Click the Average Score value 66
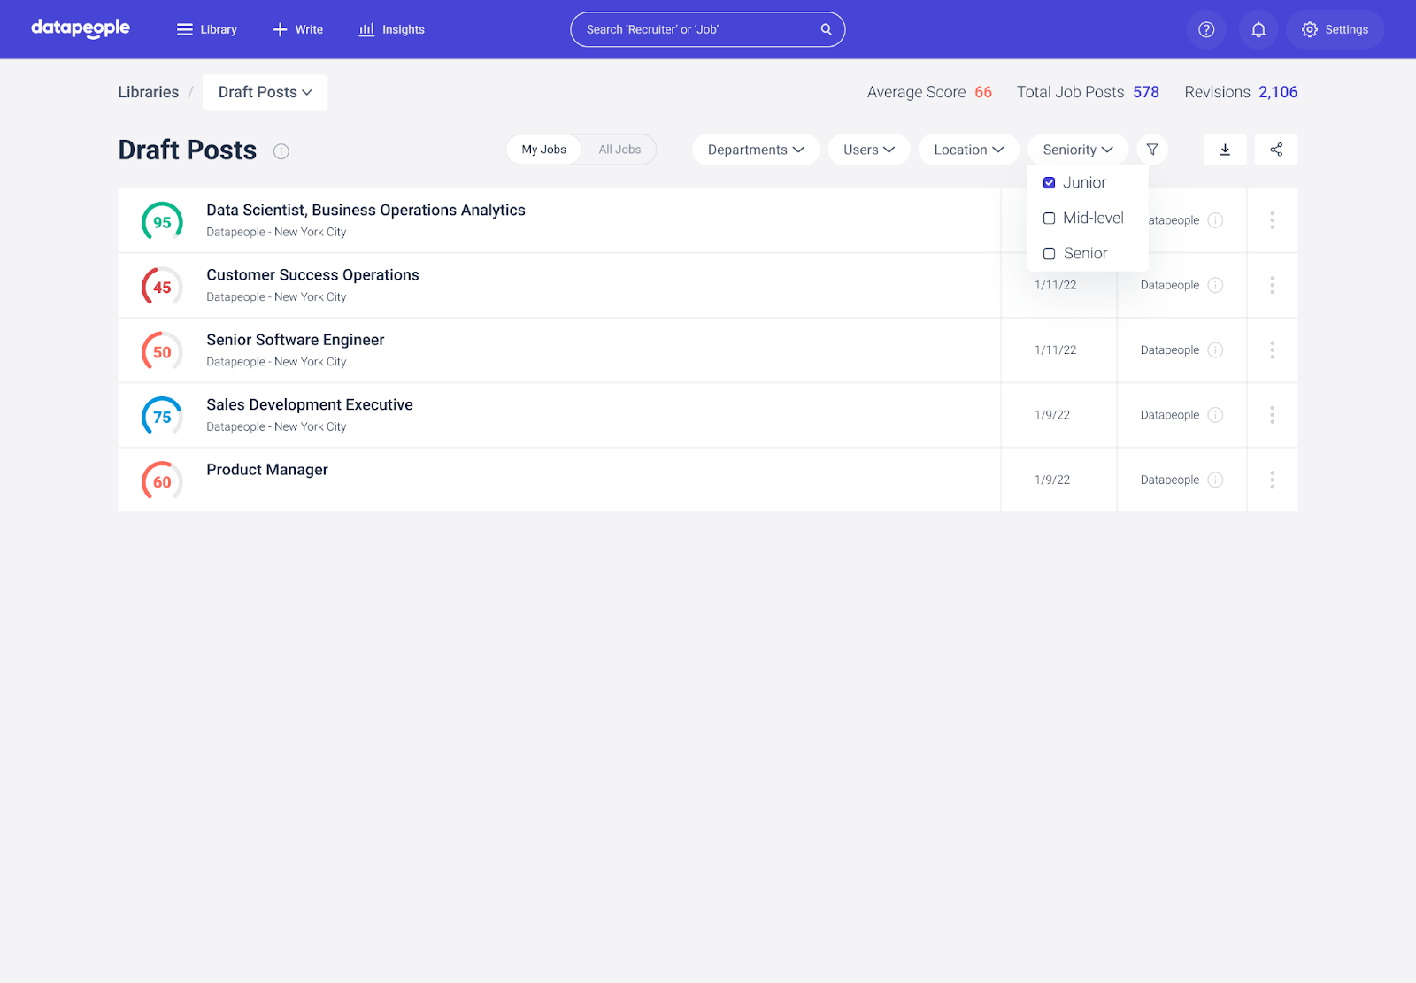The height and width of the screenshot is (983, 1416). [x=983, y=92]
